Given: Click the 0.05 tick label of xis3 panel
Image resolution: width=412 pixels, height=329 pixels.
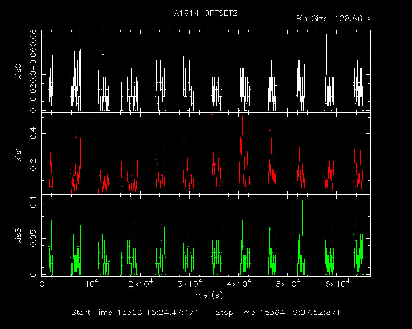Looking at the screenshot, I should pos(33,238).
